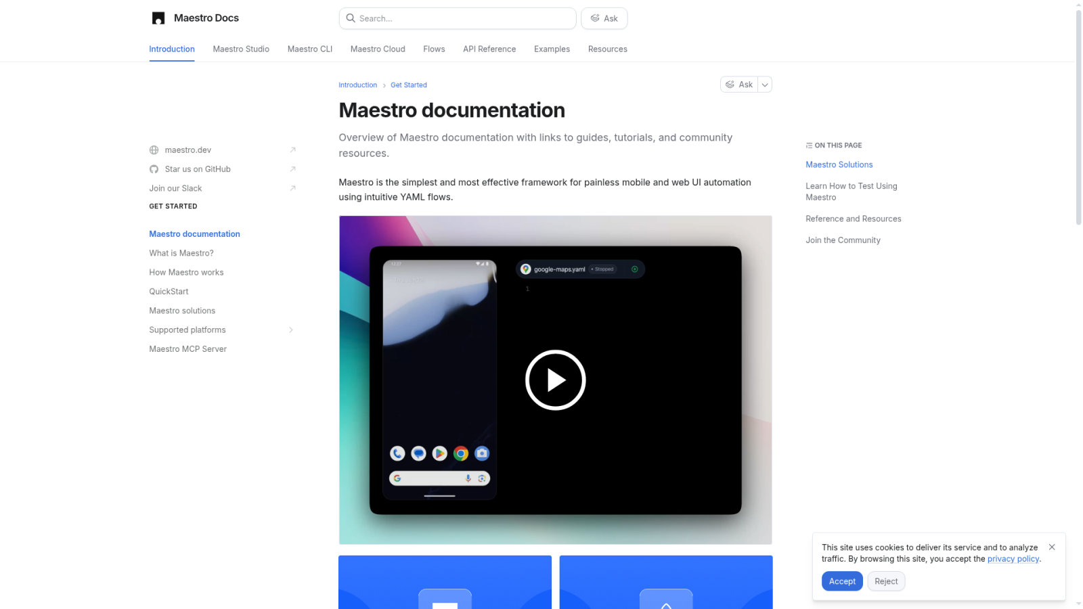Screen dimensions: 1083x609
Task: Go to Maestro Cloud tab
Action: click(378, 49)
